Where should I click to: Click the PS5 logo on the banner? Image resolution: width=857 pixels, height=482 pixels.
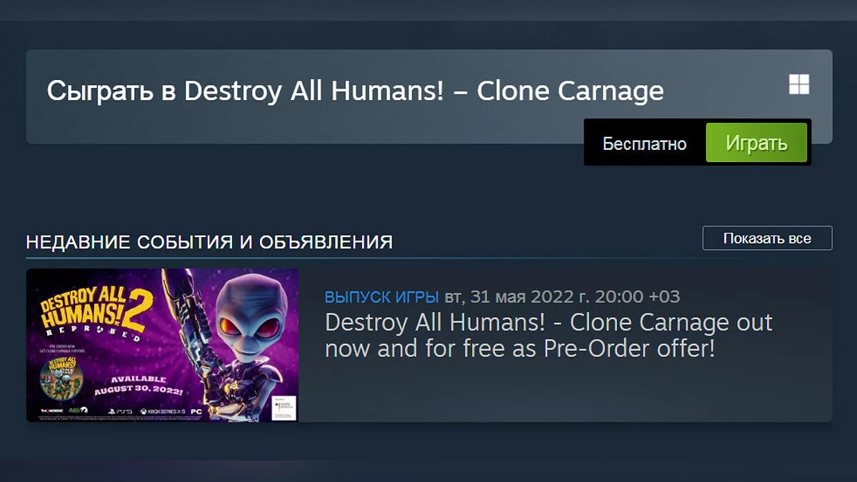tap(120, 411)
